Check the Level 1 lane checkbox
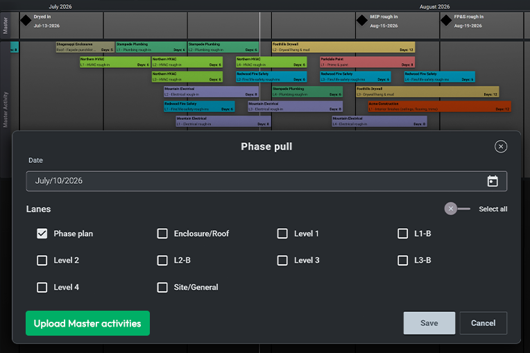The height and width of the screenshot is (353, 530). point(282,234)
